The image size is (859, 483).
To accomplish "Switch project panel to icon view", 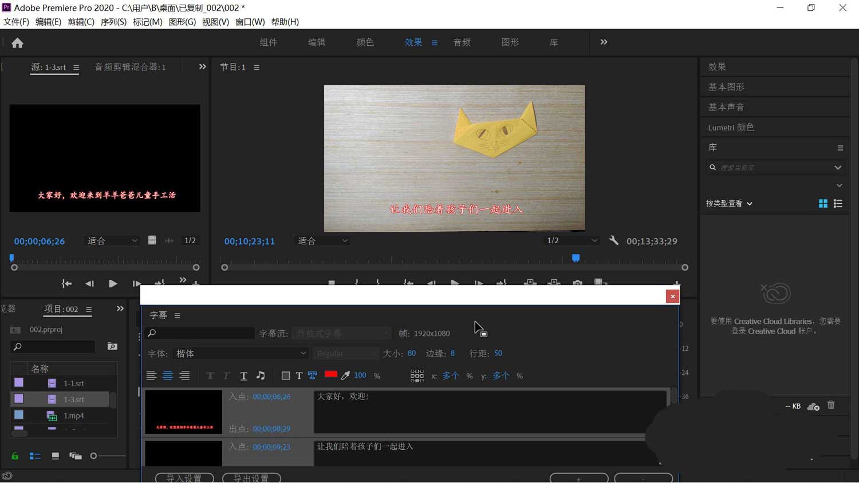I will pos(55,456).
